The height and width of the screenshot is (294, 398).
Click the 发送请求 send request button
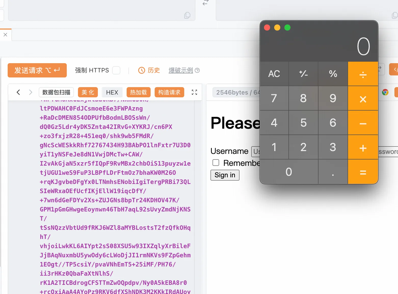(x=37, y=70)
